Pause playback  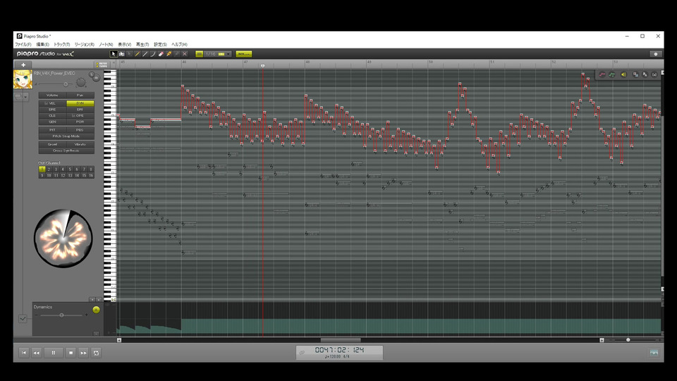54,353
